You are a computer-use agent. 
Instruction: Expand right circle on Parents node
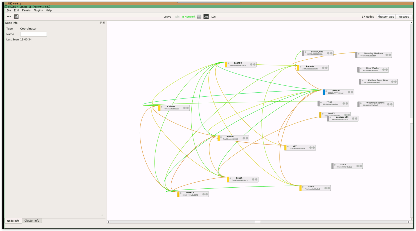pos(326,68)
